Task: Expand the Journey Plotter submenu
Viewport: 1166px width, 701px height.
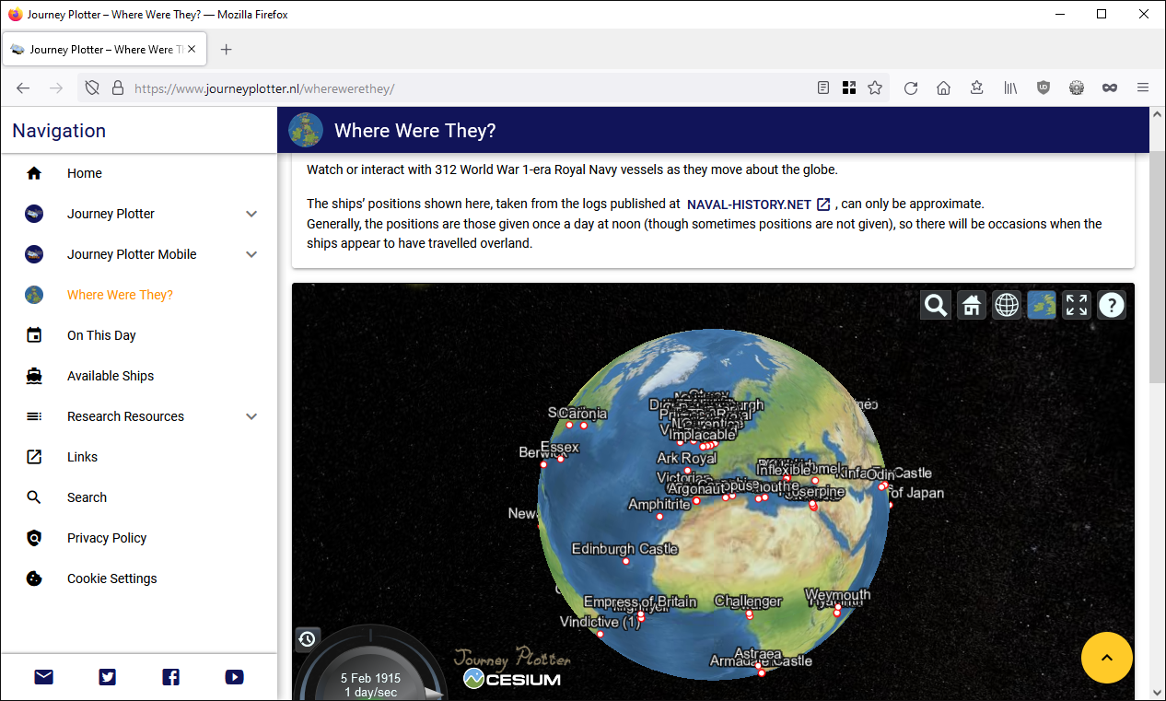Action: click(x=251, y=214)
